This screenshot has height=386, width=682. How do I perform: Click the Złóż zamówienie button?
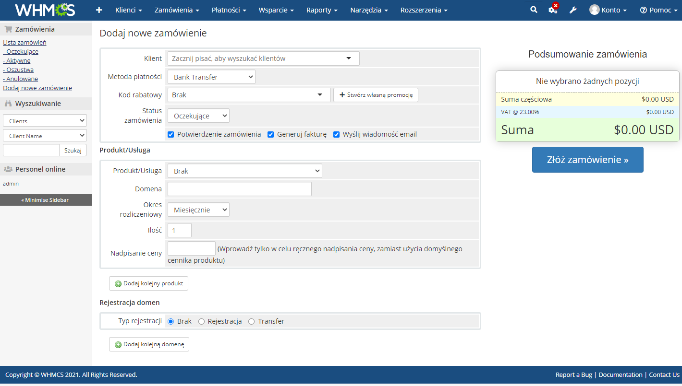click(x=587, y=160)
